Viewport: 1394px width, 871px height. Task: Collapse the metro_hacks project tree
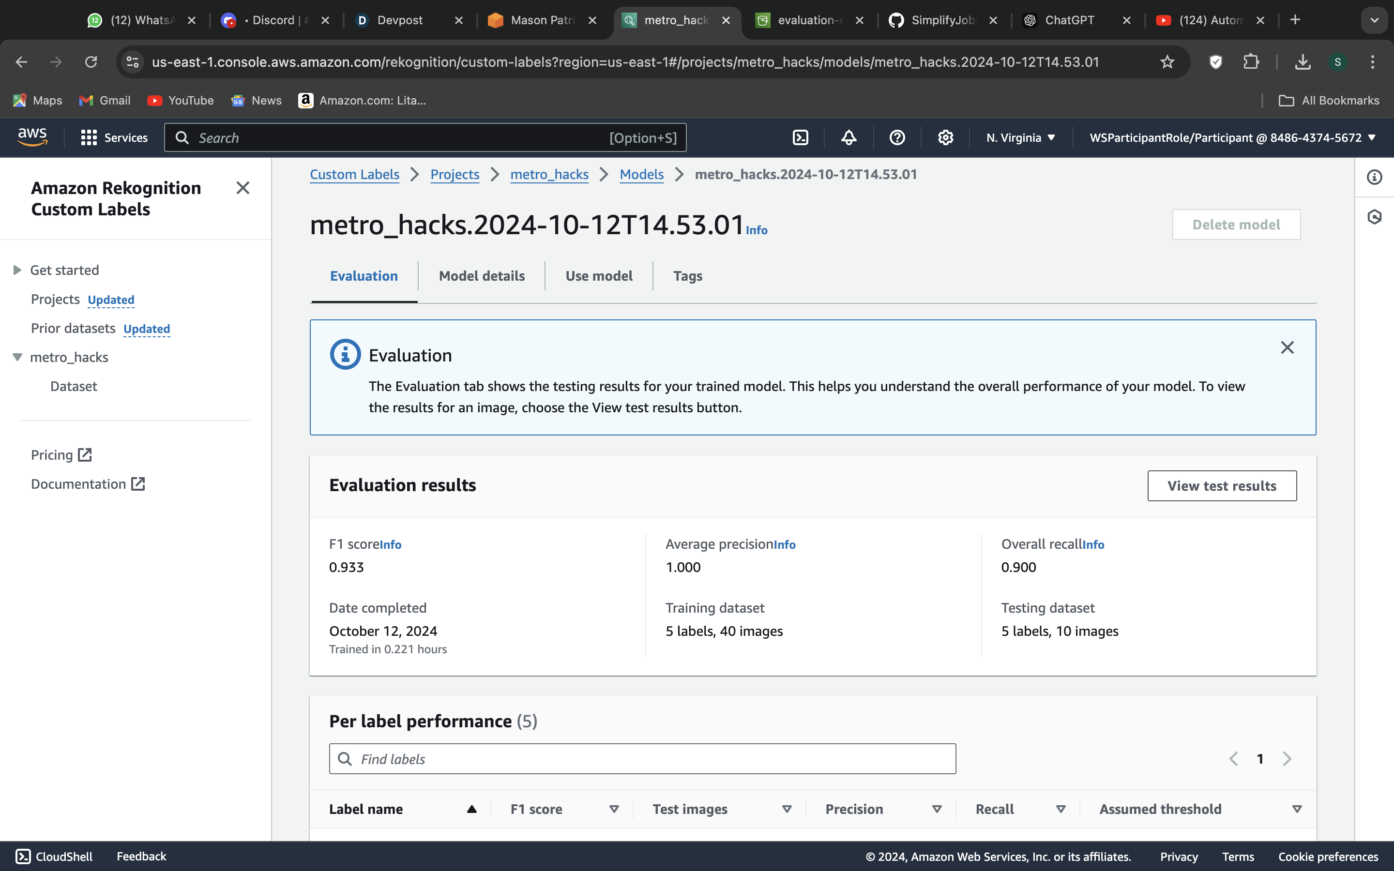pos(17,357)
